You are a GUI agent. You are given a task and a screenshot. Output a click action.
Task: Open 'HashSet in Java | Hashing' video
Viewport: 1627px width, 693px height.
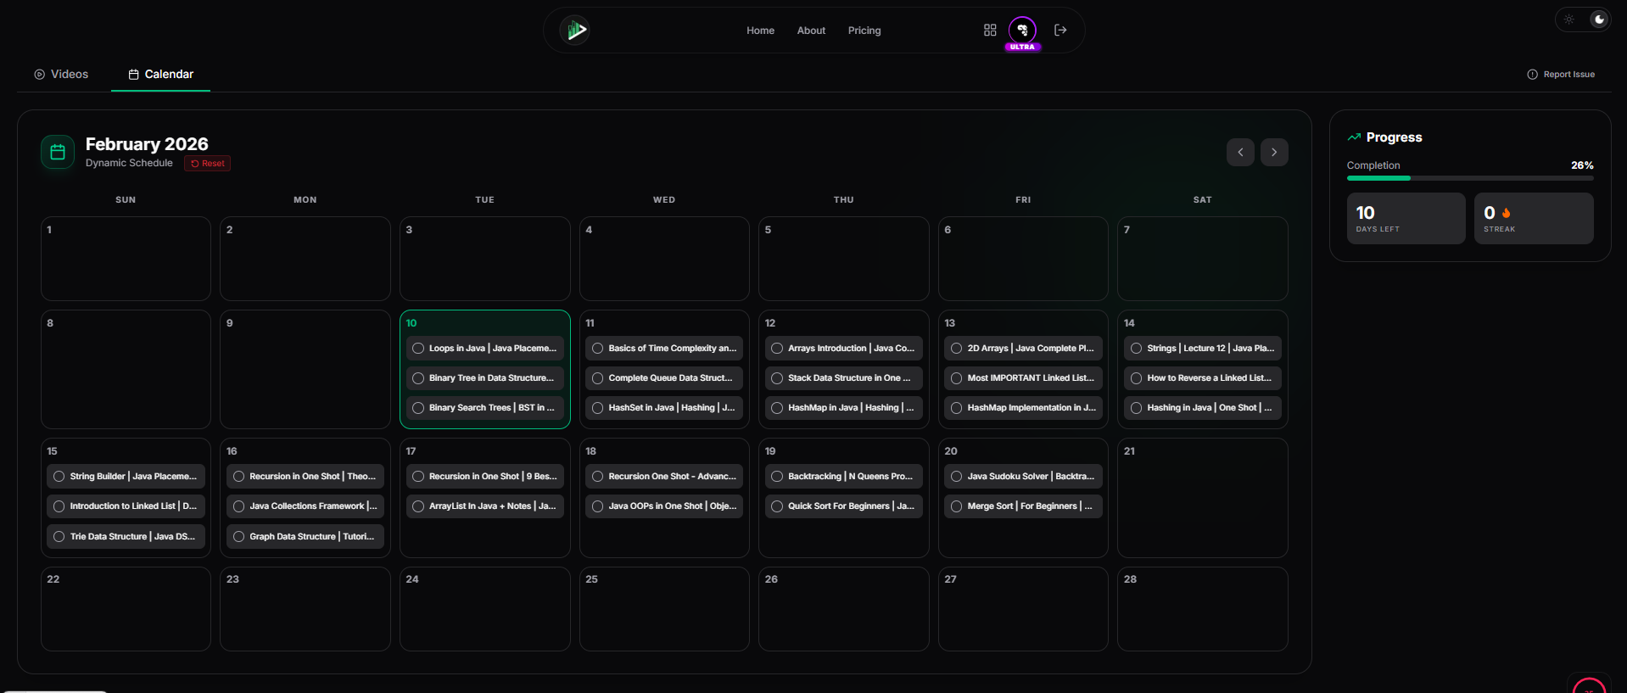[664, 408]
